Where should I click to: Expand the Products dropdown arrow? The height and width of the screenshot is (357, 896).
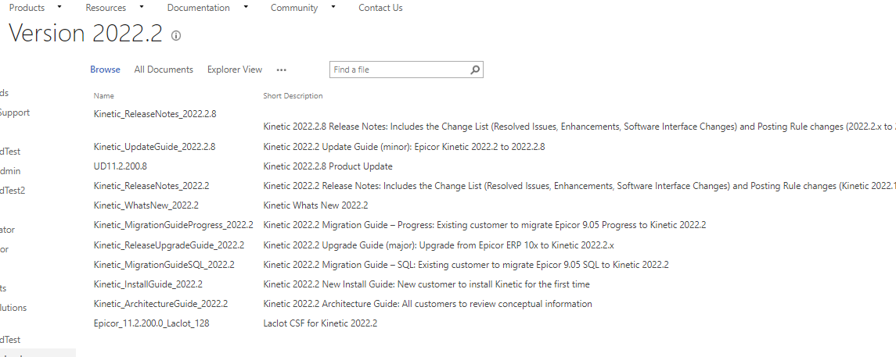point(60,7)
